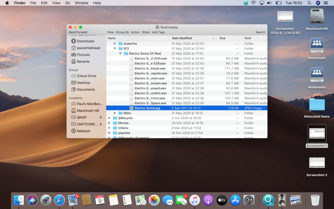Select the Screenshot 2 desktop thumbnail
The width and height of the screenshot is (334, 209).
click(317, 163)
